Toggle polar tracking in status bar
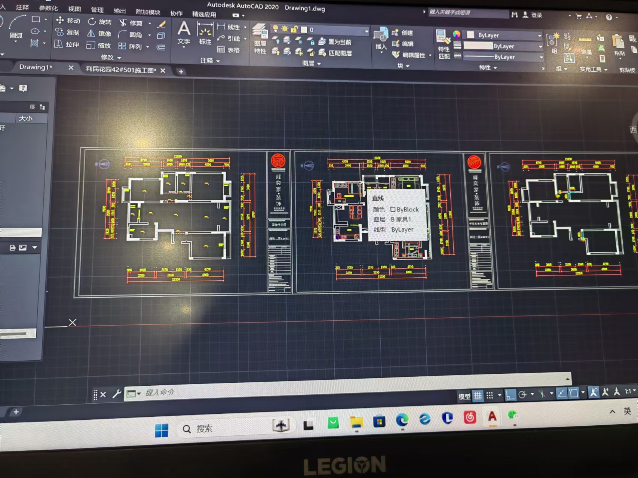The height and width of the screenshot is (478, 638). [x=523, y=395]
